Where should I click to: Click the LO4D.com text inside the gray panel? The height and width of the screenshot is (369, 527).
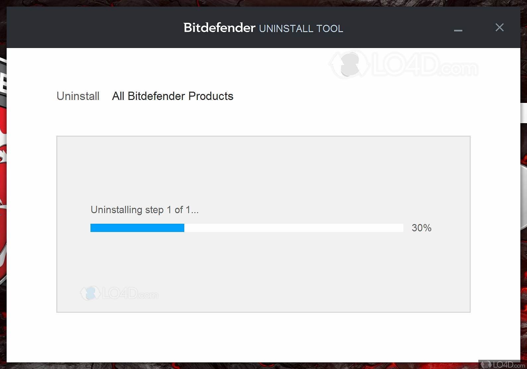pos(130,294)
